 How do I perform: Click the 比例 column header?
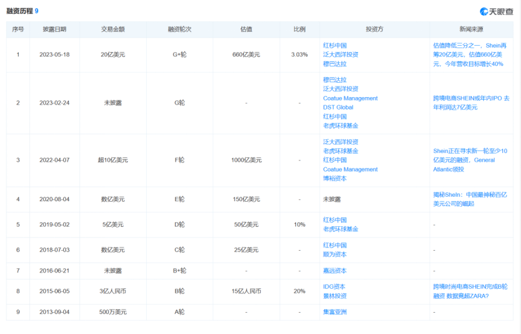click(300, 29)
